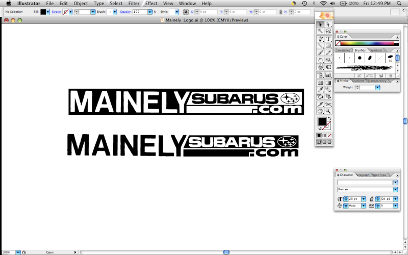Toggle the constrain width and height link
This screenshot has height=255, width=408.
point(280,12)
